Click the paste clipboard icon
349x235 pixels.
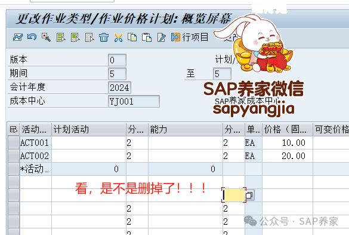[x=147, y=37]
